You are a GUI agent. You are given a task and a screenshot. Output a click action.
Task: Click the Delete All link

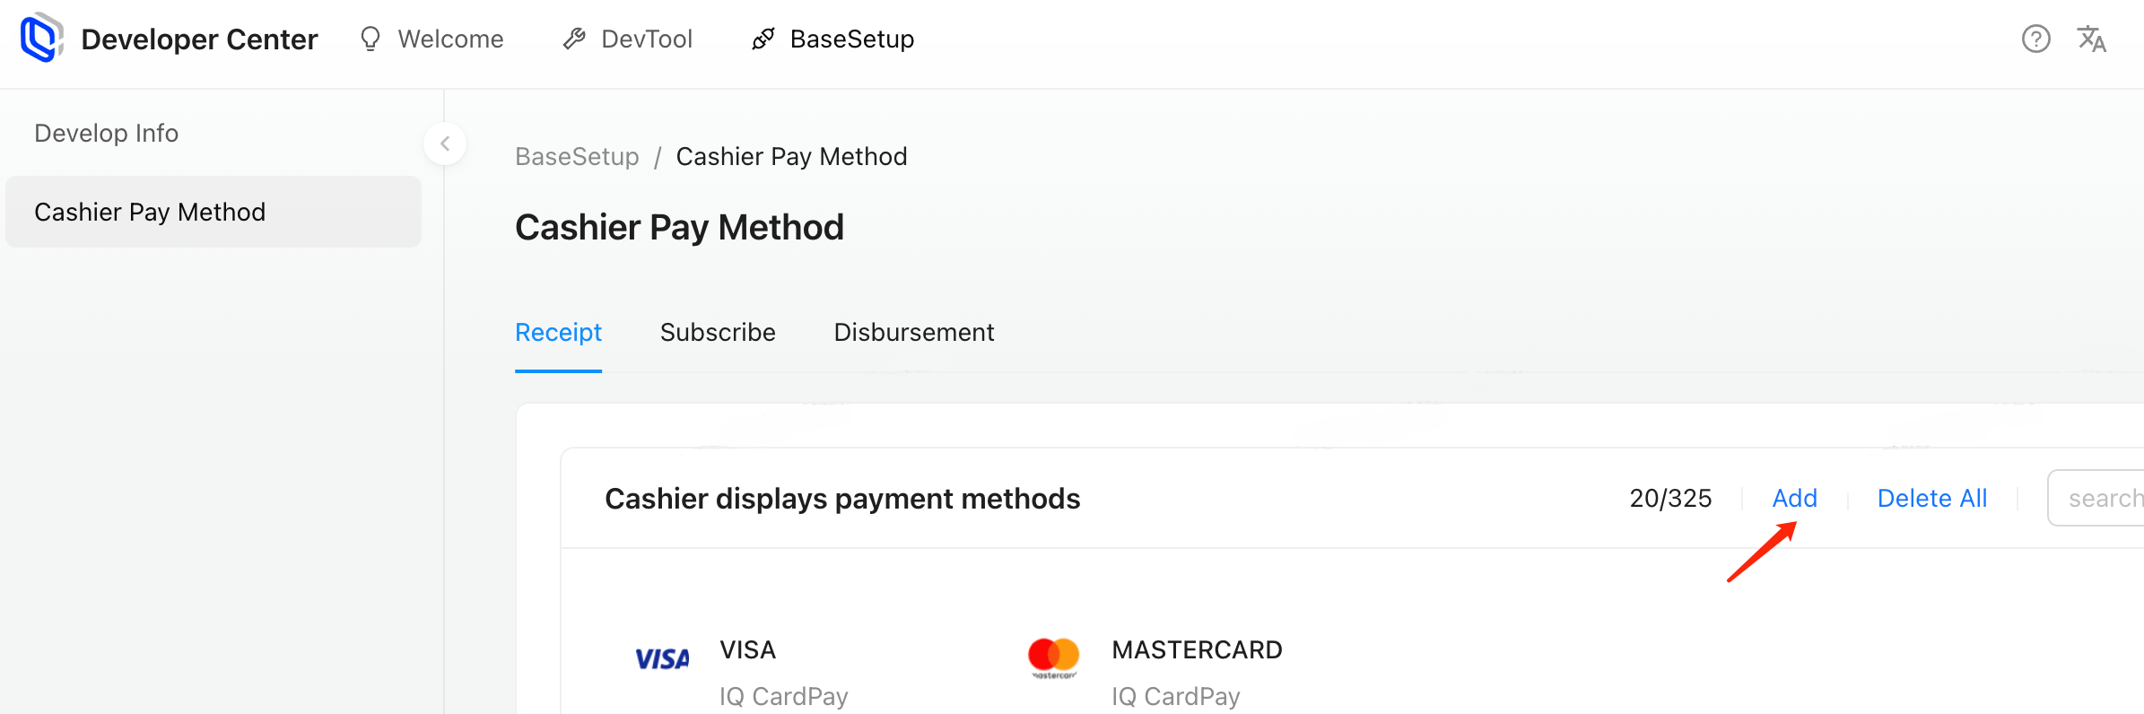pos(1931,499)
